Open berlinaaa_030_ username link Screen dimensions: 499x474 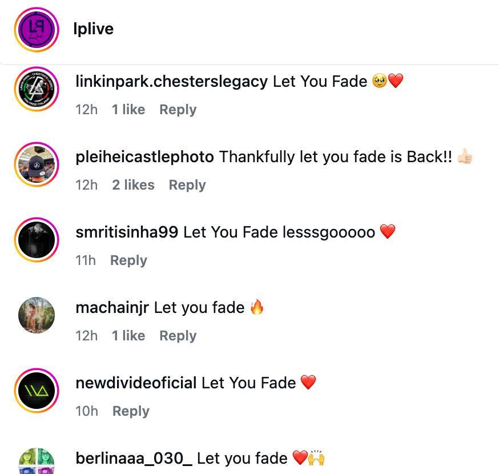point(134,459)
